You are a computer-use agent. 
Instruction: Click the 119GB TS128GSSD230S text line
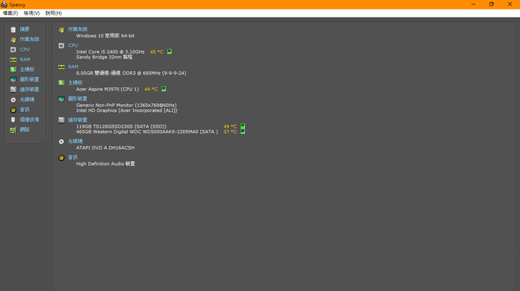(x=121, y=126)
